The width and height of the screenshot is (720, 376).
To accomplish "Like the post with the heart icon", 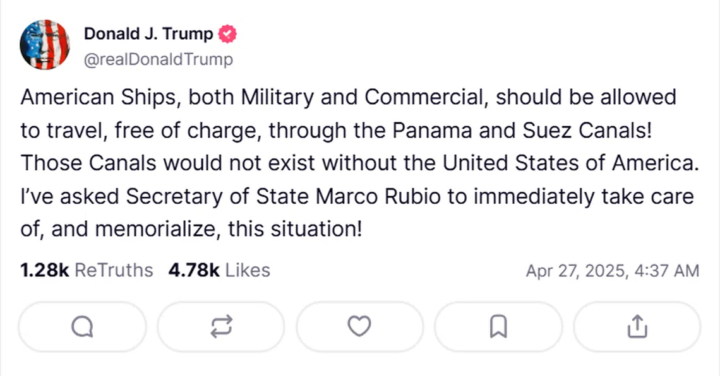I will (x=359, y=326).
